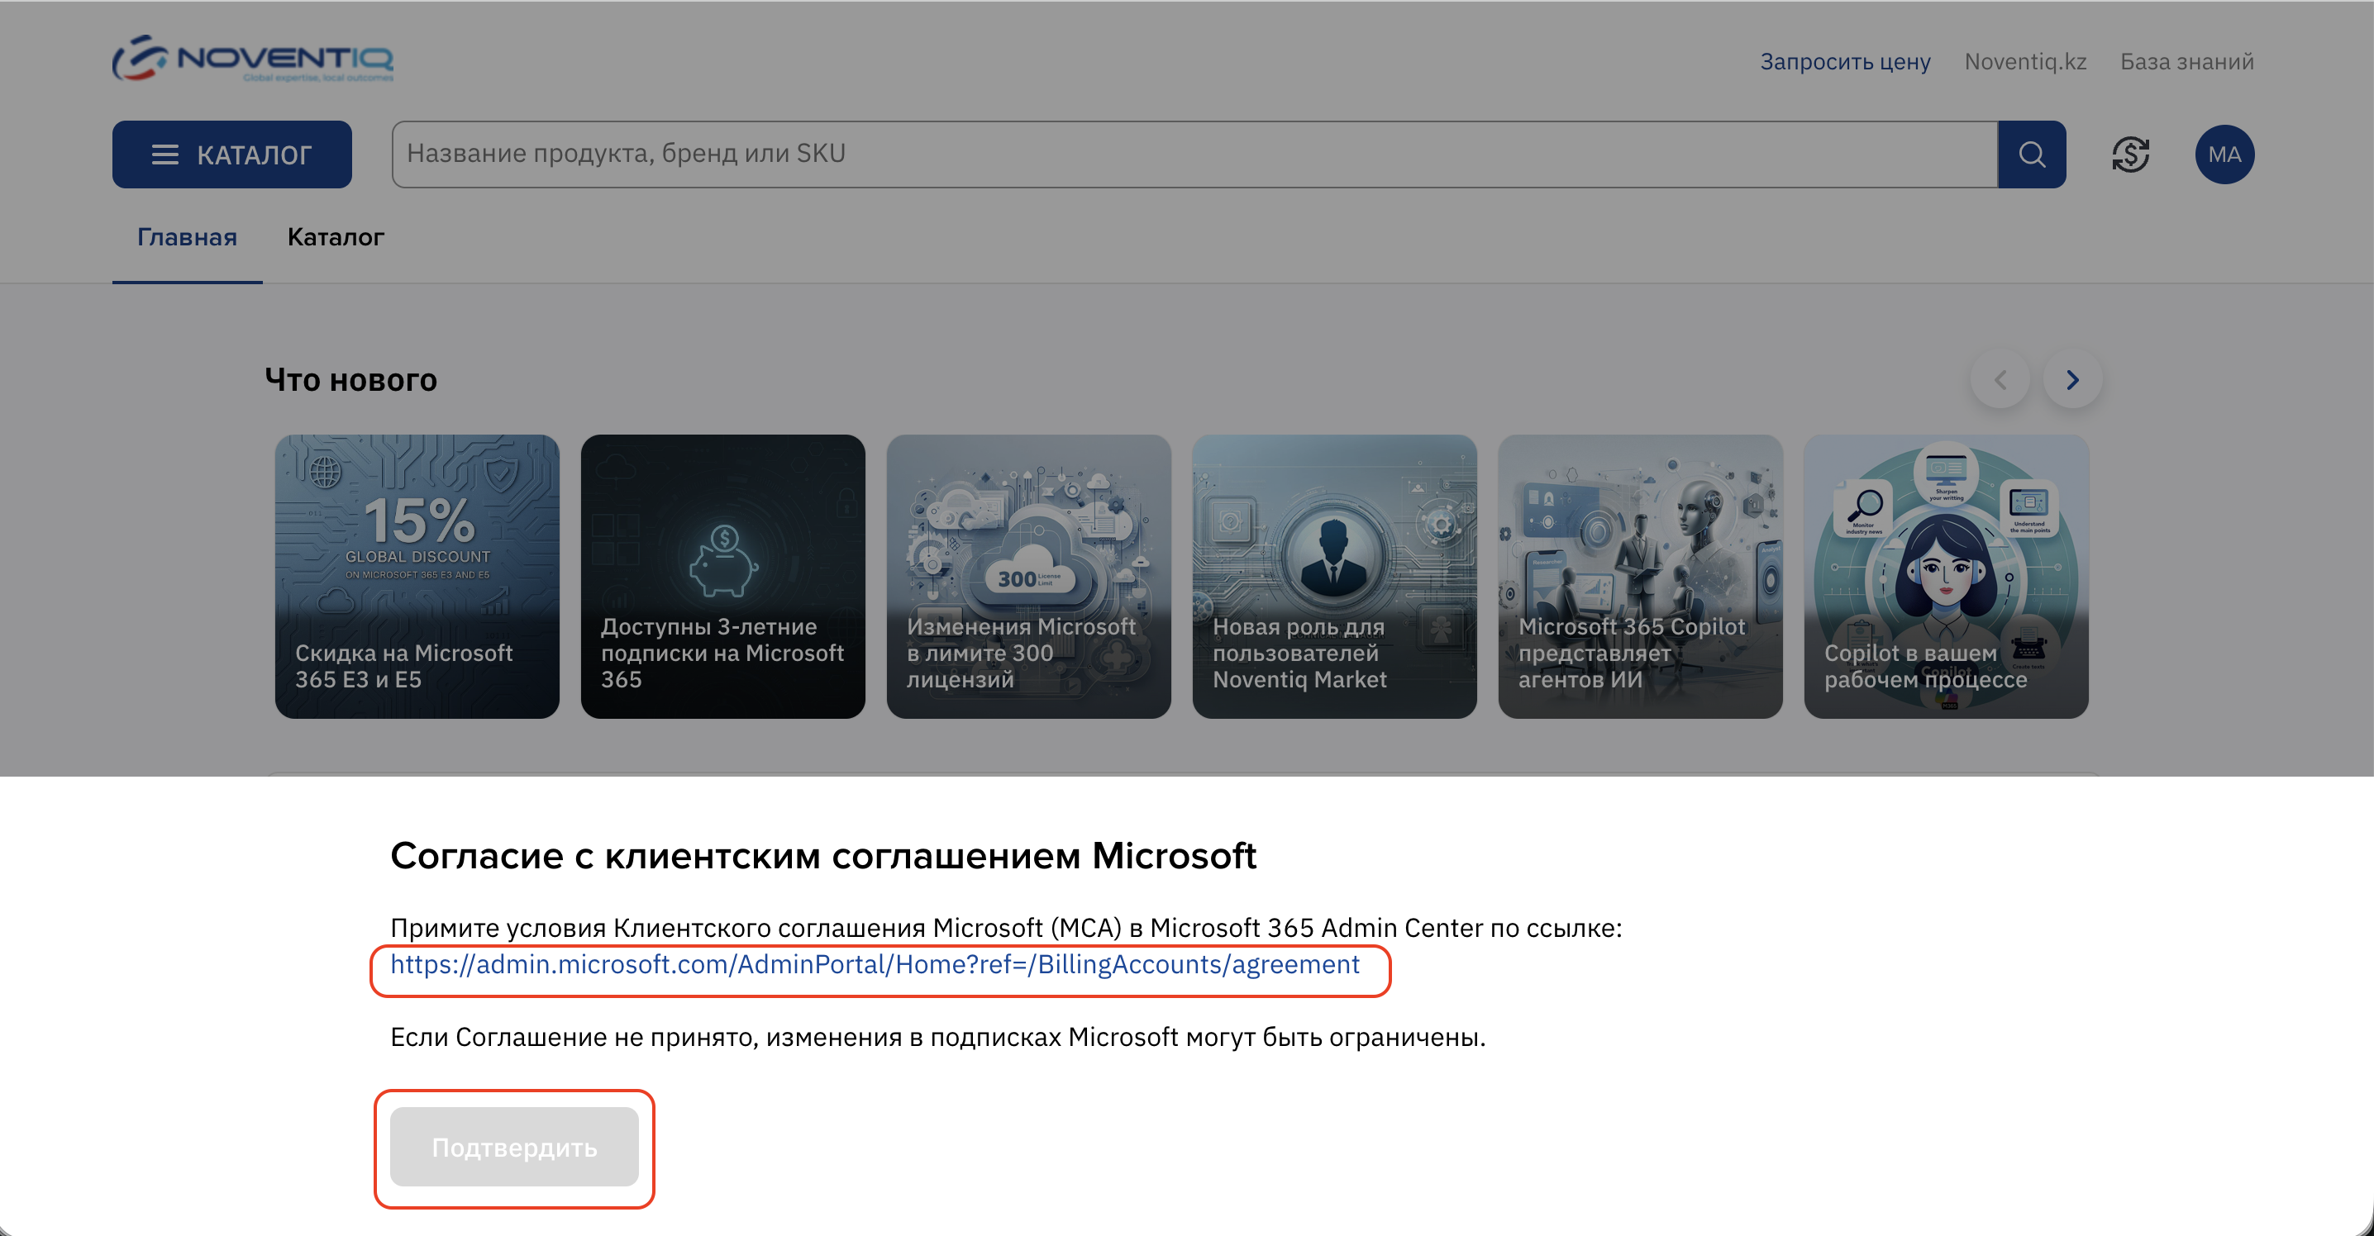Click the product search input field

[x=1194, y=154]
